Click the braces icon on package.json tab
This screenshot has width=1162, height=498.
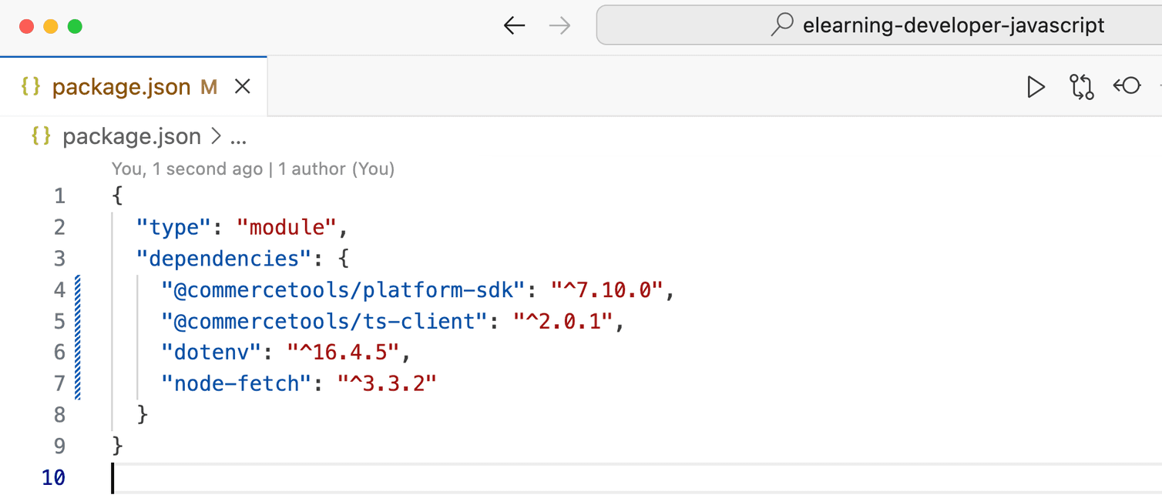[x=31, y=87]
